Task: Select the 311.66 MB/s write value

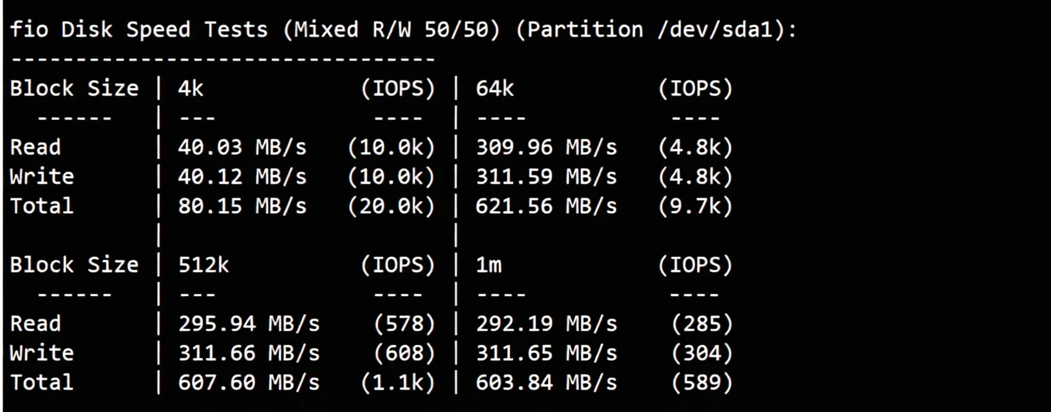Action: click(249, 353)
